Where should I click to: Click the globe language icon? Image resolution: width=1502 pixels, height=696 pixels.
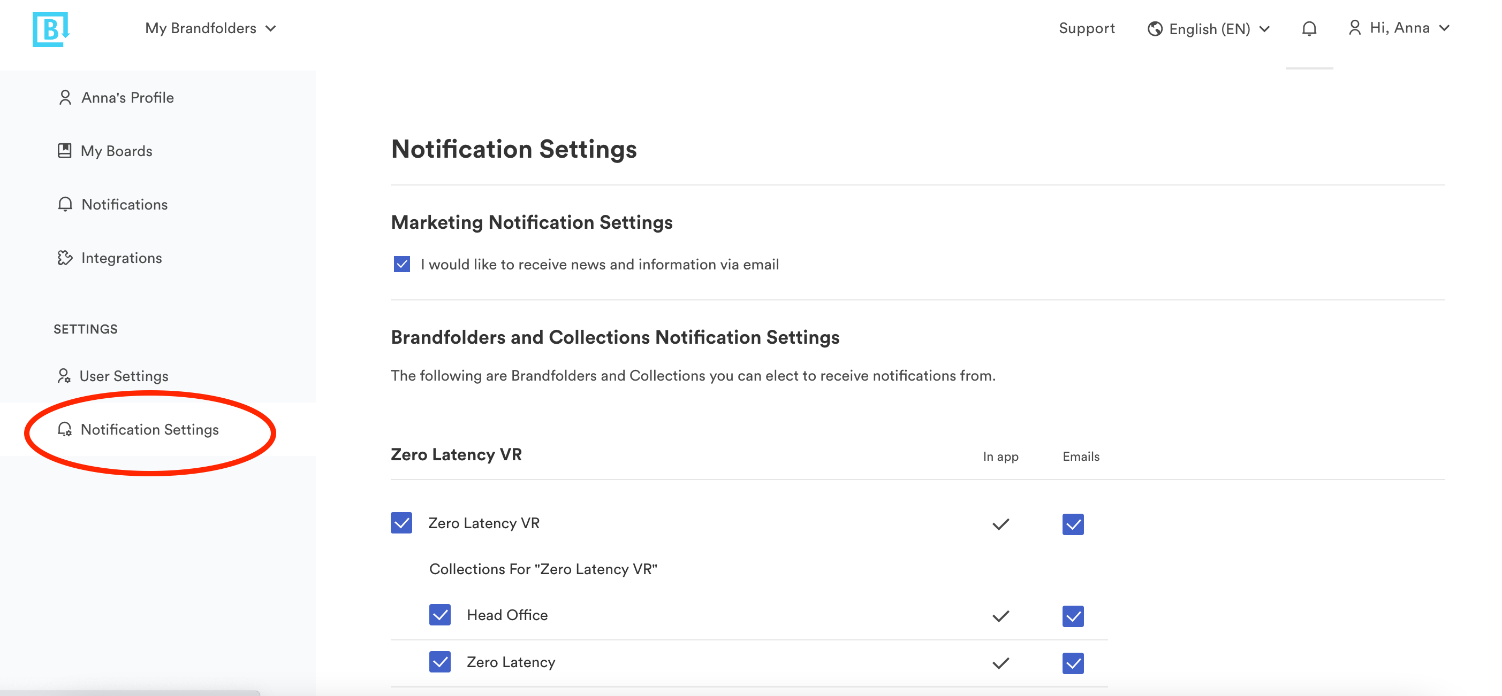(x=1155, y=28)
